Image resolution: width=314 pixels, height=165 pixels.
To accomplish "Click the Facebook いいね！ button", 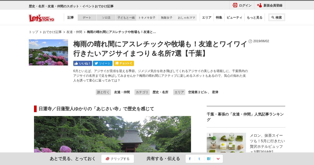I will point(83,63).
